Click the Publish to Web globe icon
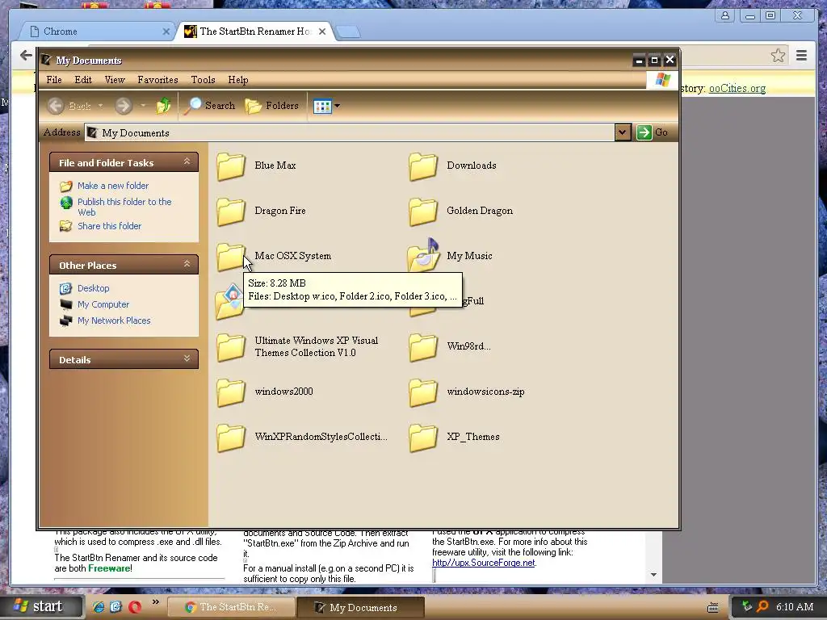The image size is (827, 620). (x=66, y=203)
